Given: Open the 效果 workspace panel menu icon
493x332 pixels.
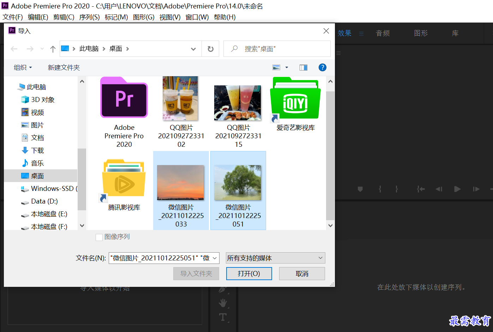Looking at the screenshot, I should [361, 34].
